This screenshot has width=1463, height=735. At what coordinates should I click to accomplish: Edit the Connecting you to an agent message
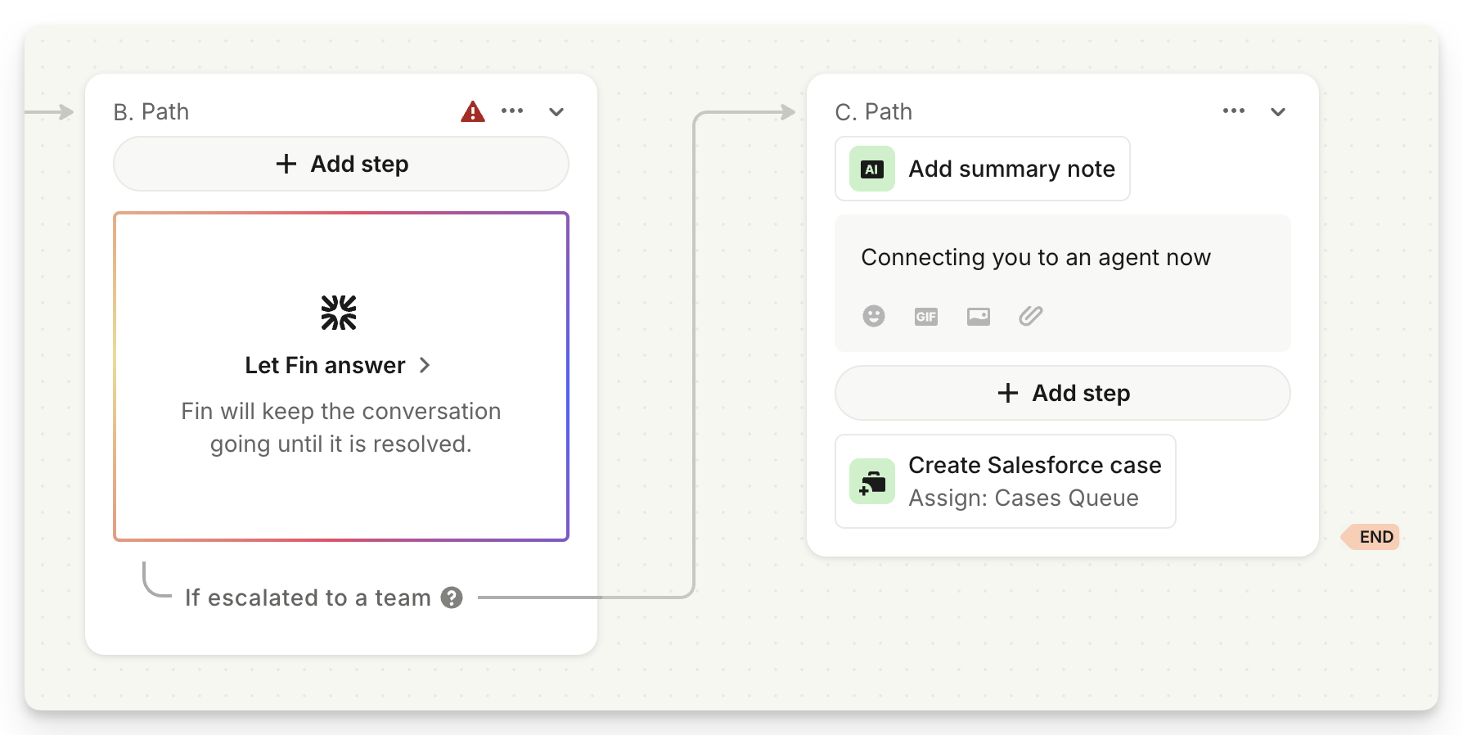click(x=1035, y=258)
